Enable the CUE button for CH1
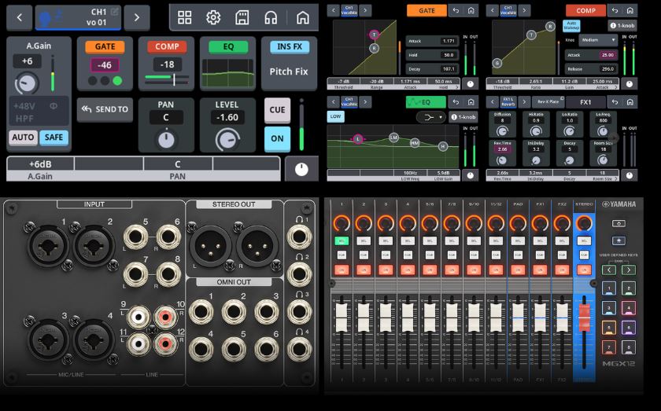This screenshot has width=661, height=411. coord(277,110)
